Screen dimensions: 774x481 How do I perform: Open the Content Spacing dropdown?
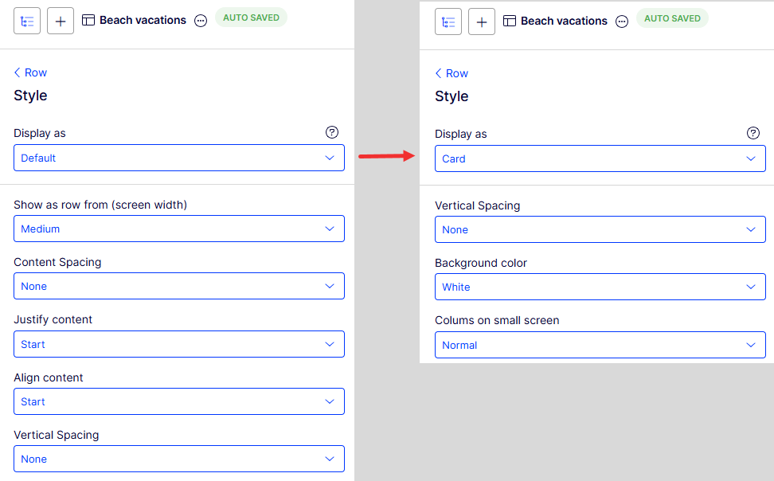coord(178,286)
